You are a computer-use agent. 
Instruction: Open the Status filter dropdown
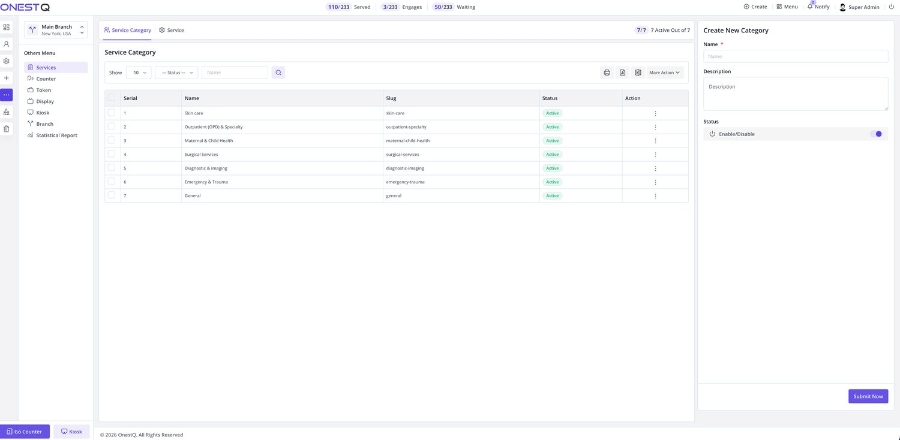(x=176, y=73)
